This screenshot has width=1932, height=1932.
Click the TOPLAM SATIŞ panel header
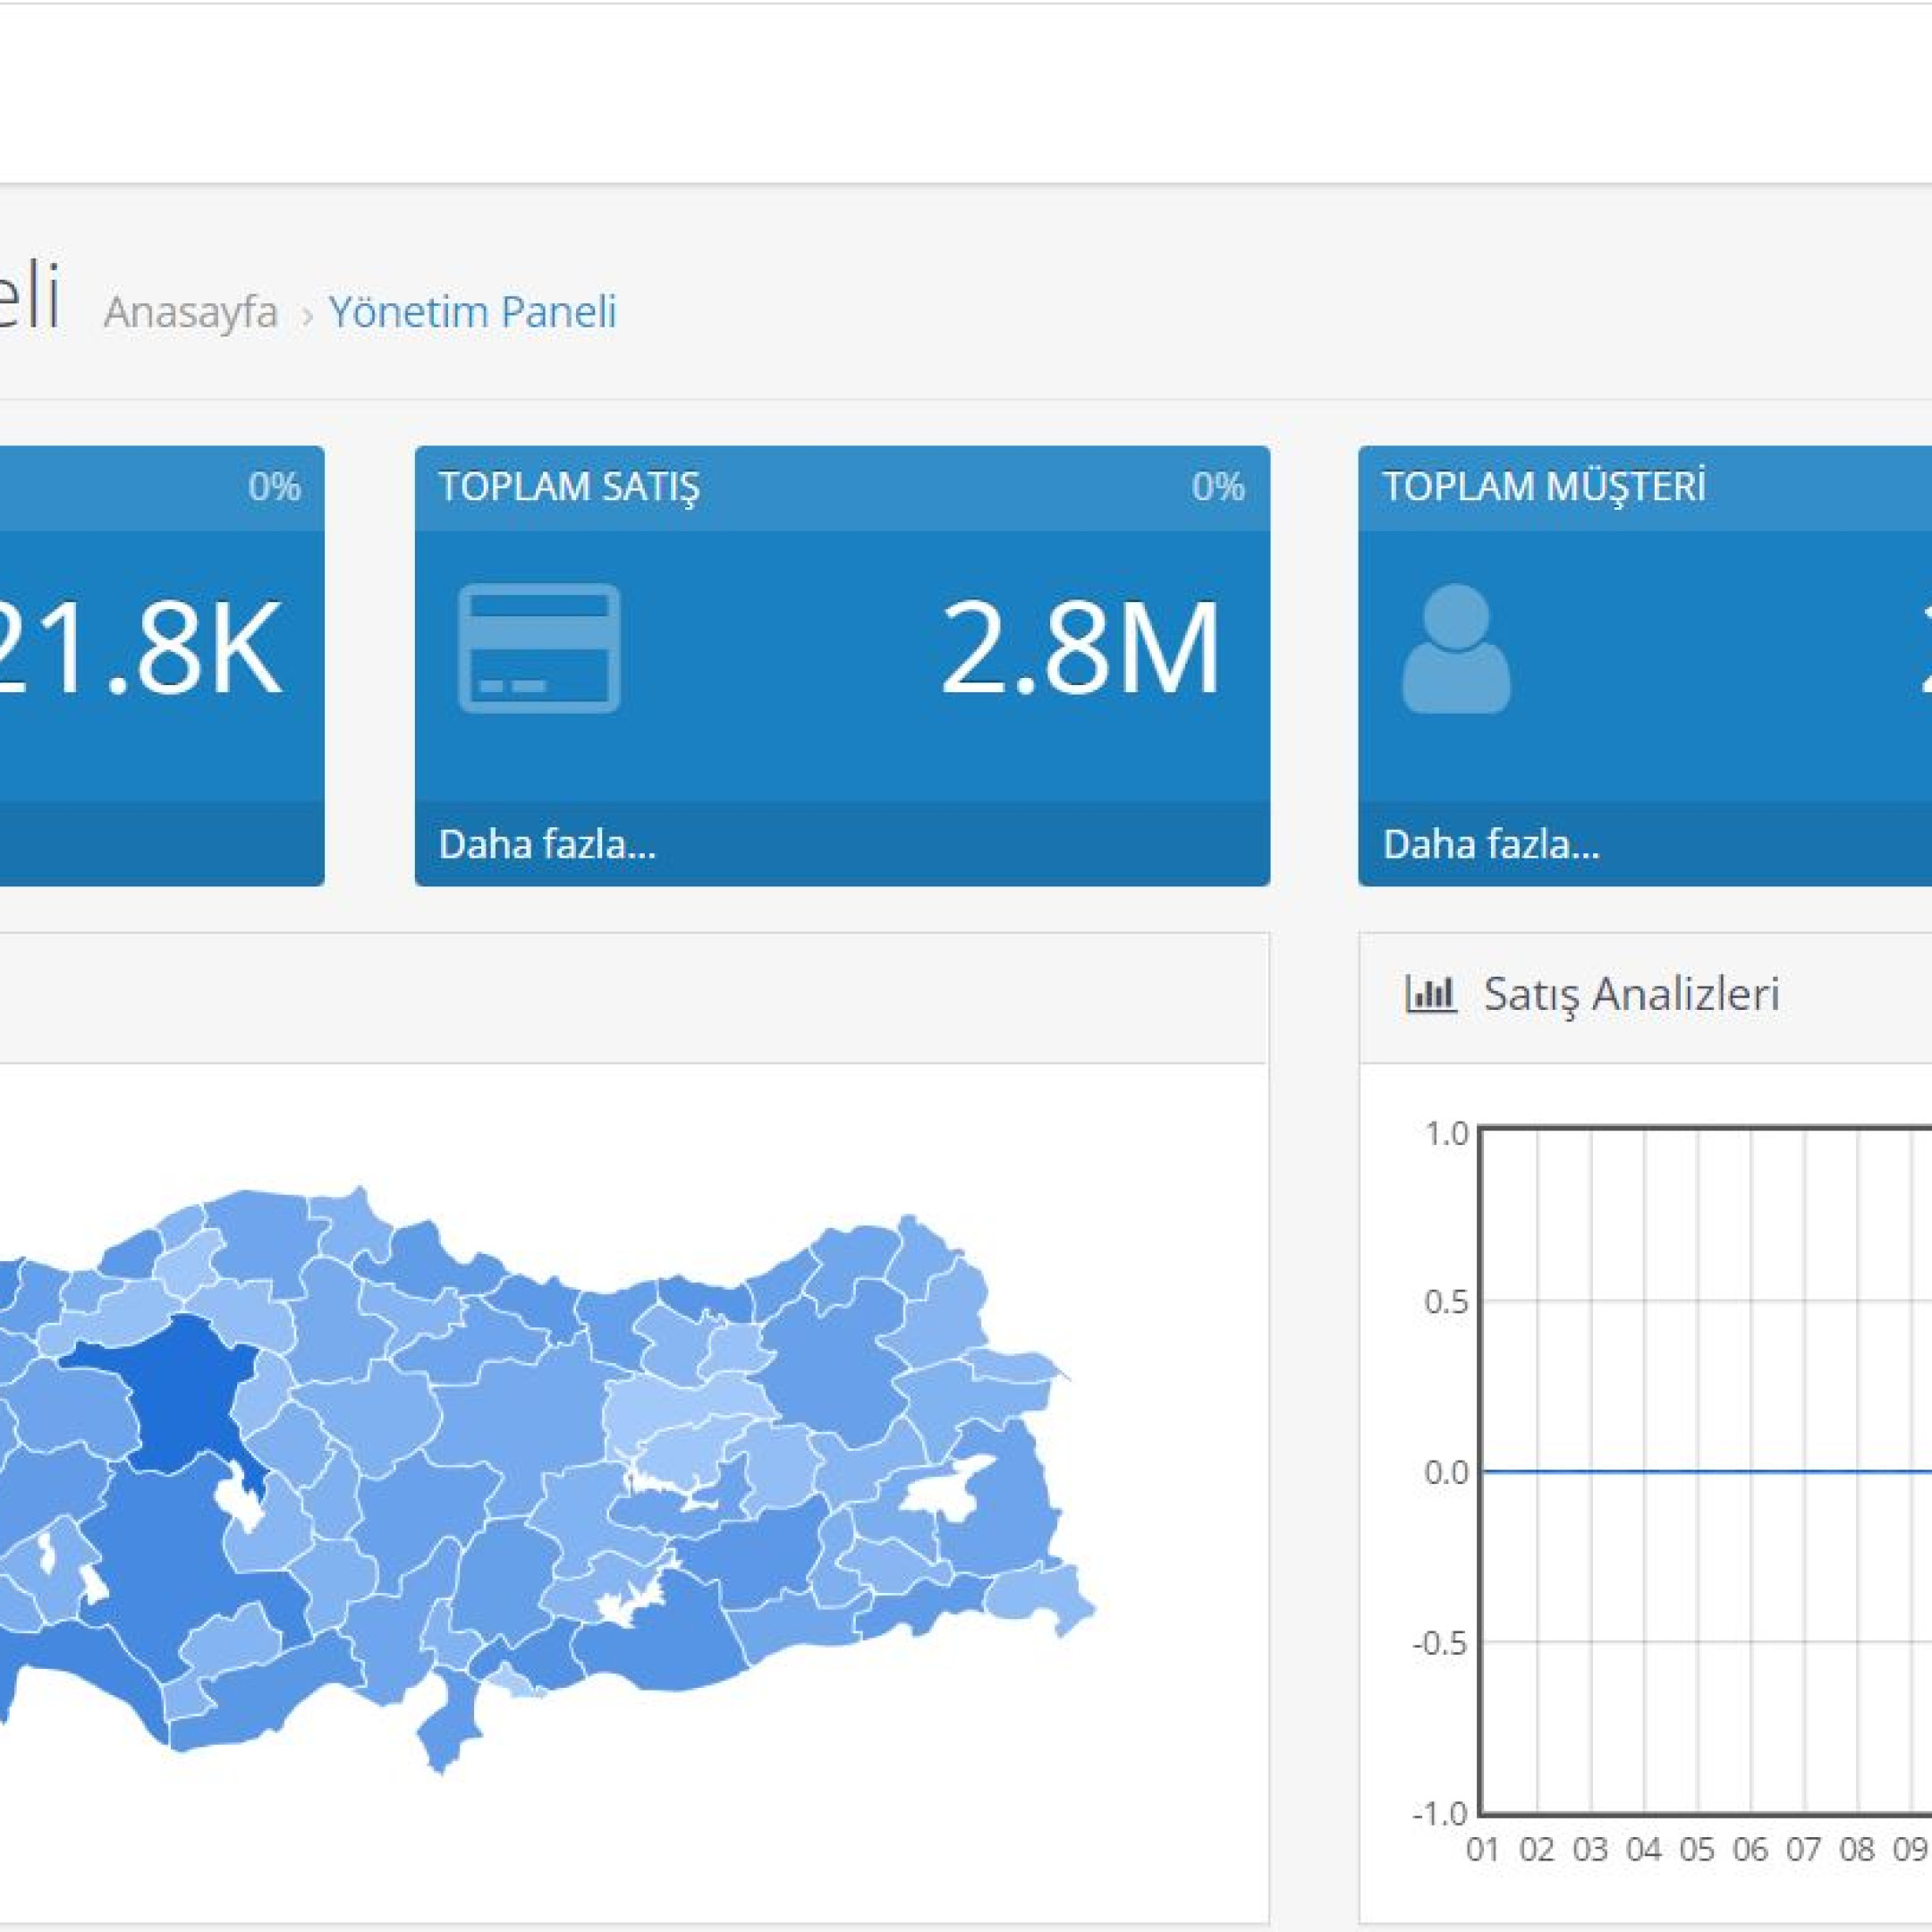coord(571,487)
